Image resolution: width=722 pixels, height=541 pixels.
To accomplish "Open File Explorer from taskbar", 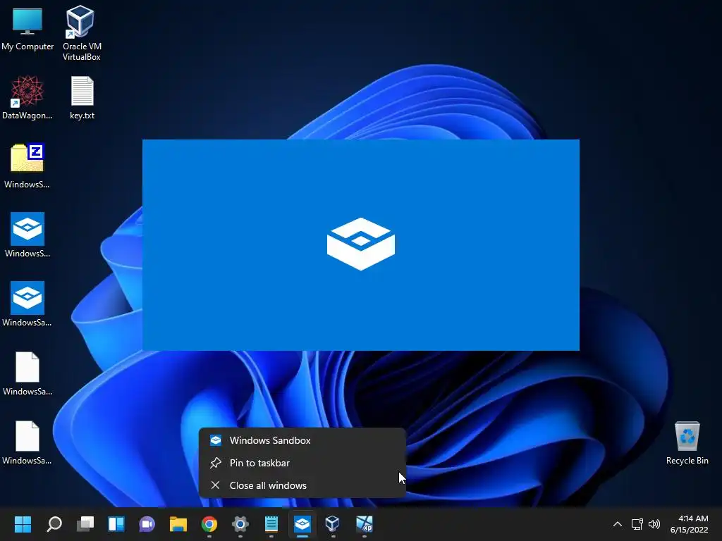I will point(178,524).
